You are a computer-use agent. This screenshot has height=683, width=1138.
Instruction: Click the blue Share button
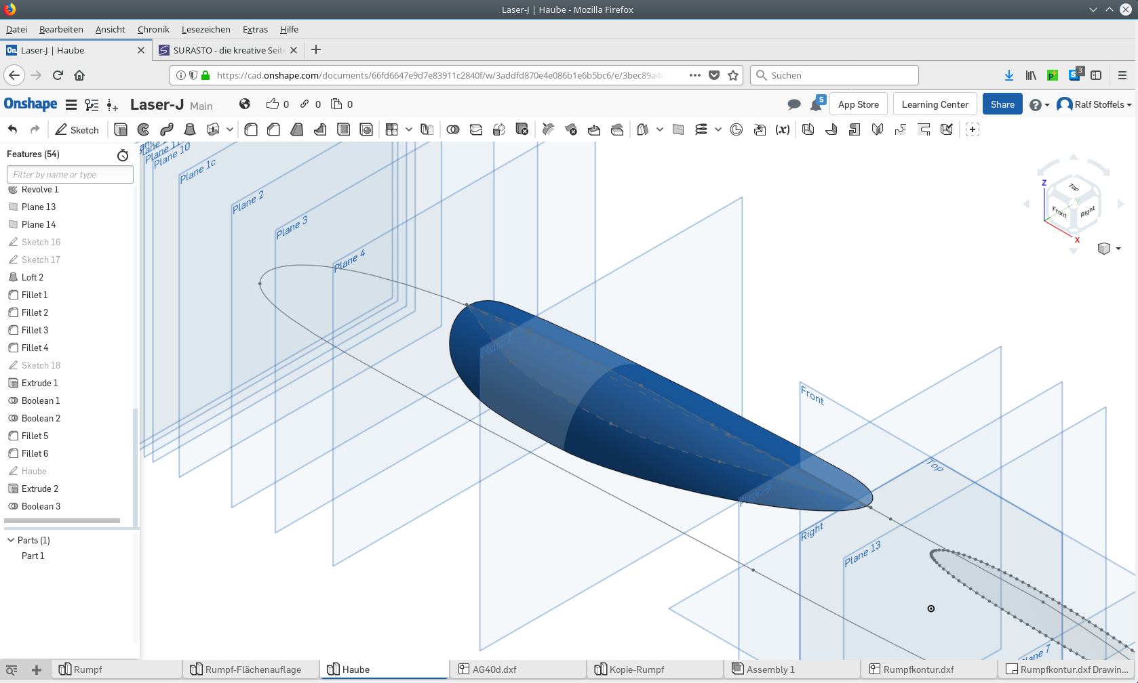point(1002,104)
